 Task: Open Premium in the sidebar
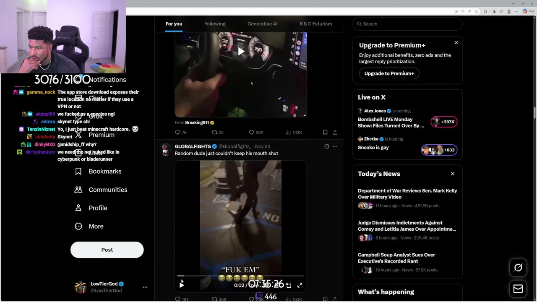pyautogui.click(x=95, y=135)
